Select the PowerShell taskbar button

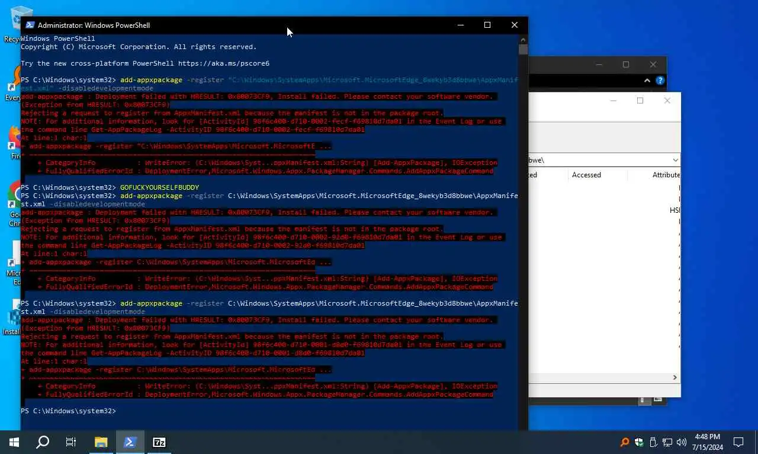click(130, 442)
